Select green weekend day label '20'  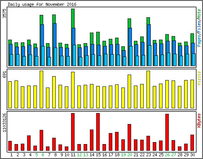130,155
